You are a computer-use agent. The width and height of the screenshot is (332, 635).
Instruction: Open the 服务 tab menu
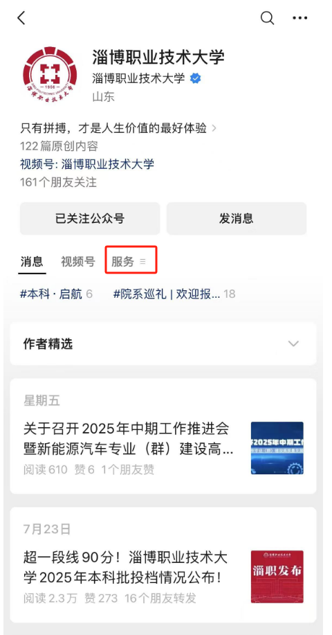point(131,262)
